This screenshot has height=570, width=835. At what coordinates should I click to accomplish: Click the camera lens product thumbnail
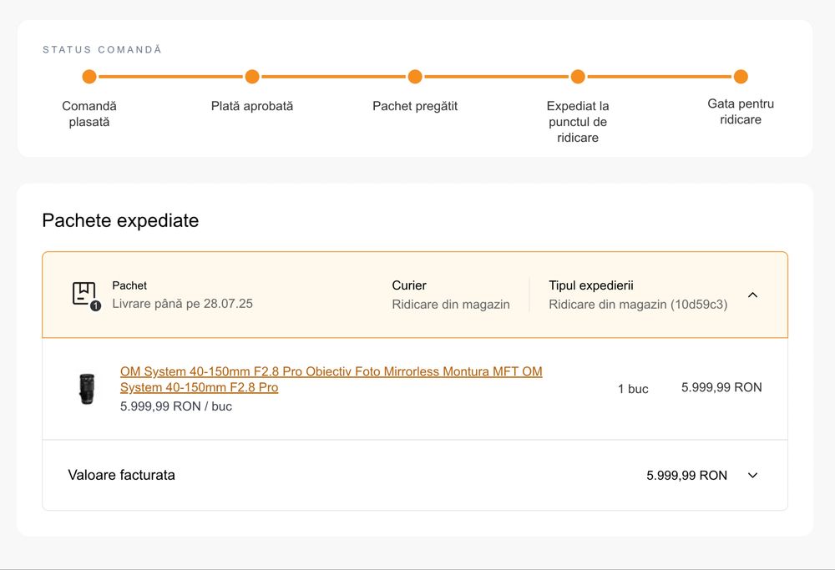(87, 389)
